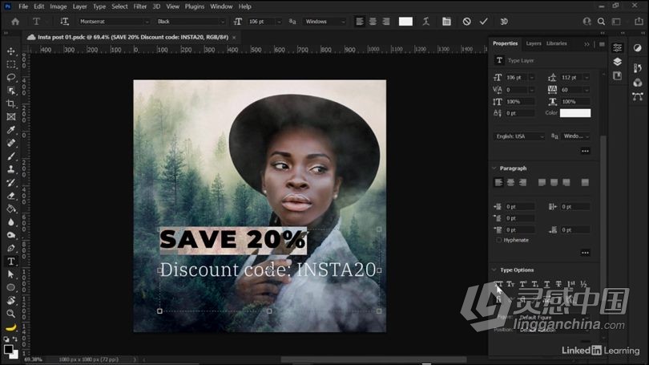Select the Zoom tool

click(11, 313)
